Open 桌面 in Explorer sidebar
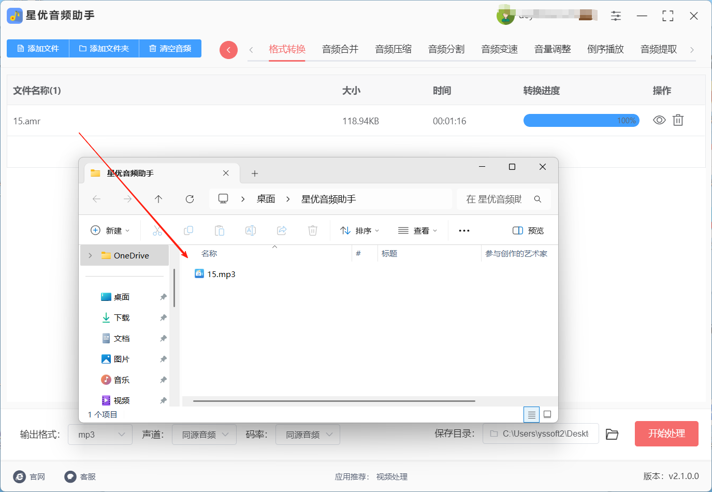 click(x=122, y=297)
